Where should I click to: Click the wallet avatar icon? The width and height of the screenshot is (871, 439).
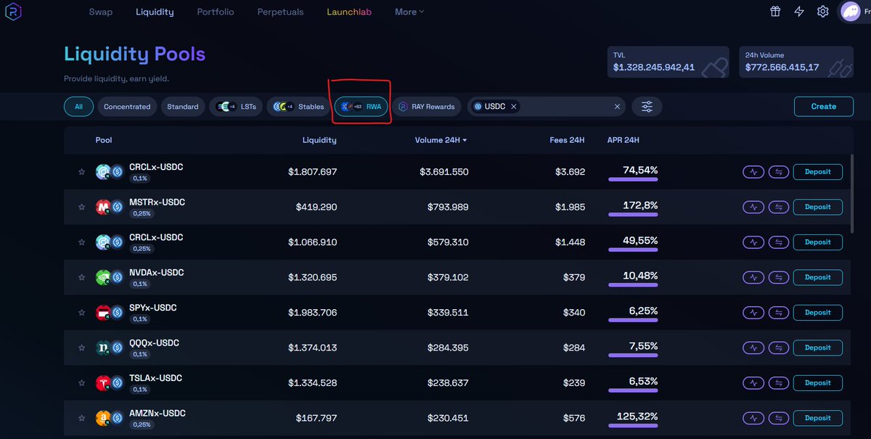point(850,12)
